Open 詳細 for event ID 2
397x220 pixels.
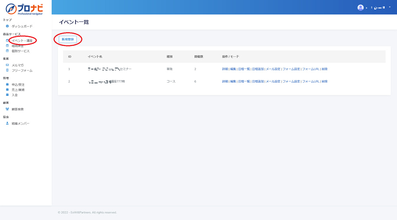coord(225,81)
